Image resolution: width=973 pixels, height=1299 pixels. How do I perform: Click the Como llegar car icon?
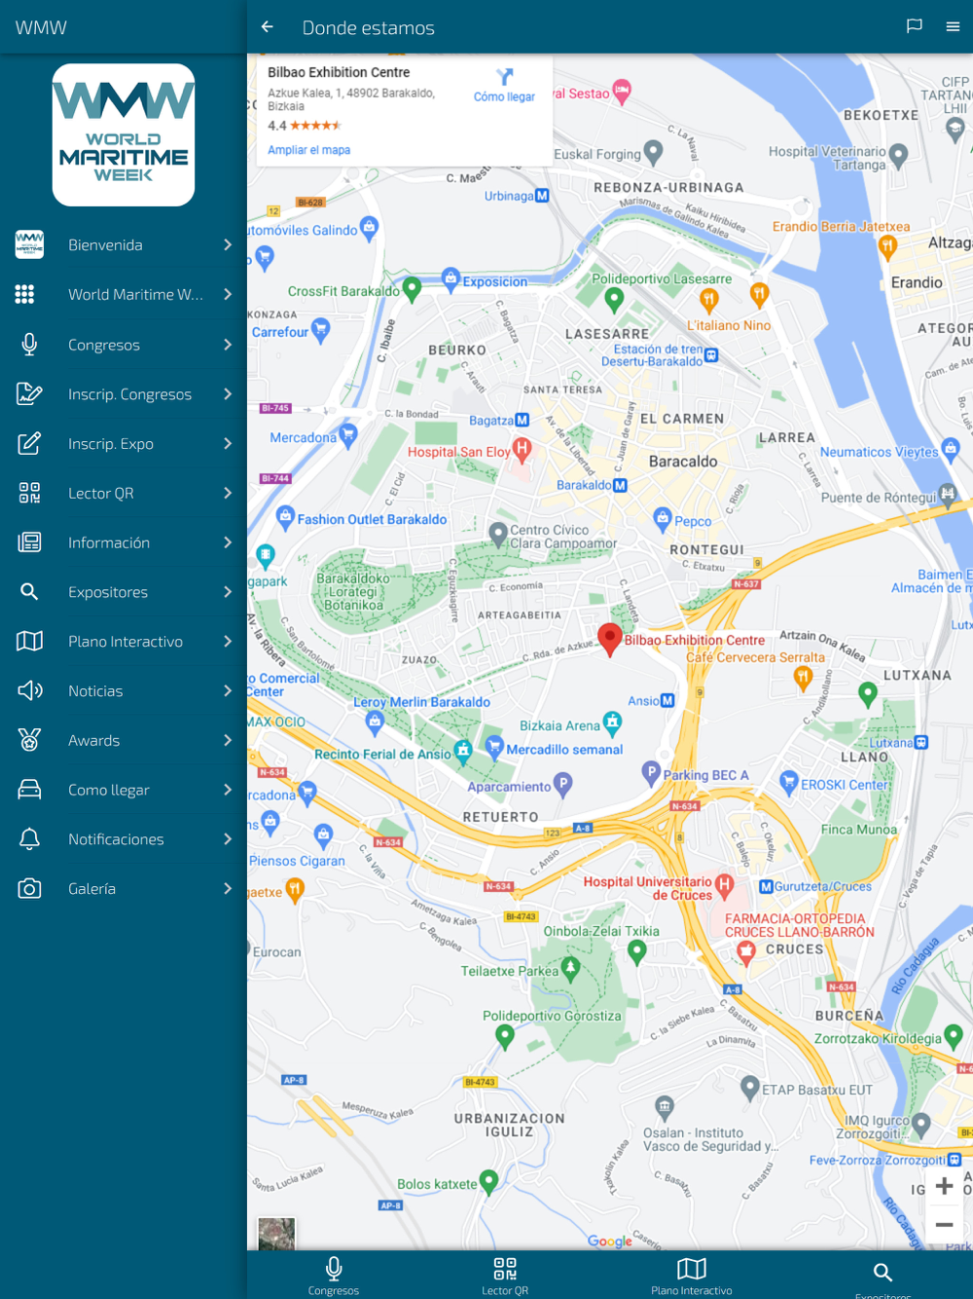29,790
